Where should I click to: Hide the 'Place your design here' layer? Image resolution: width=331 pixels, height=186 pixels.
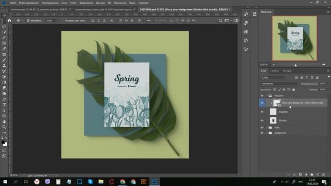tap(262, 103)
